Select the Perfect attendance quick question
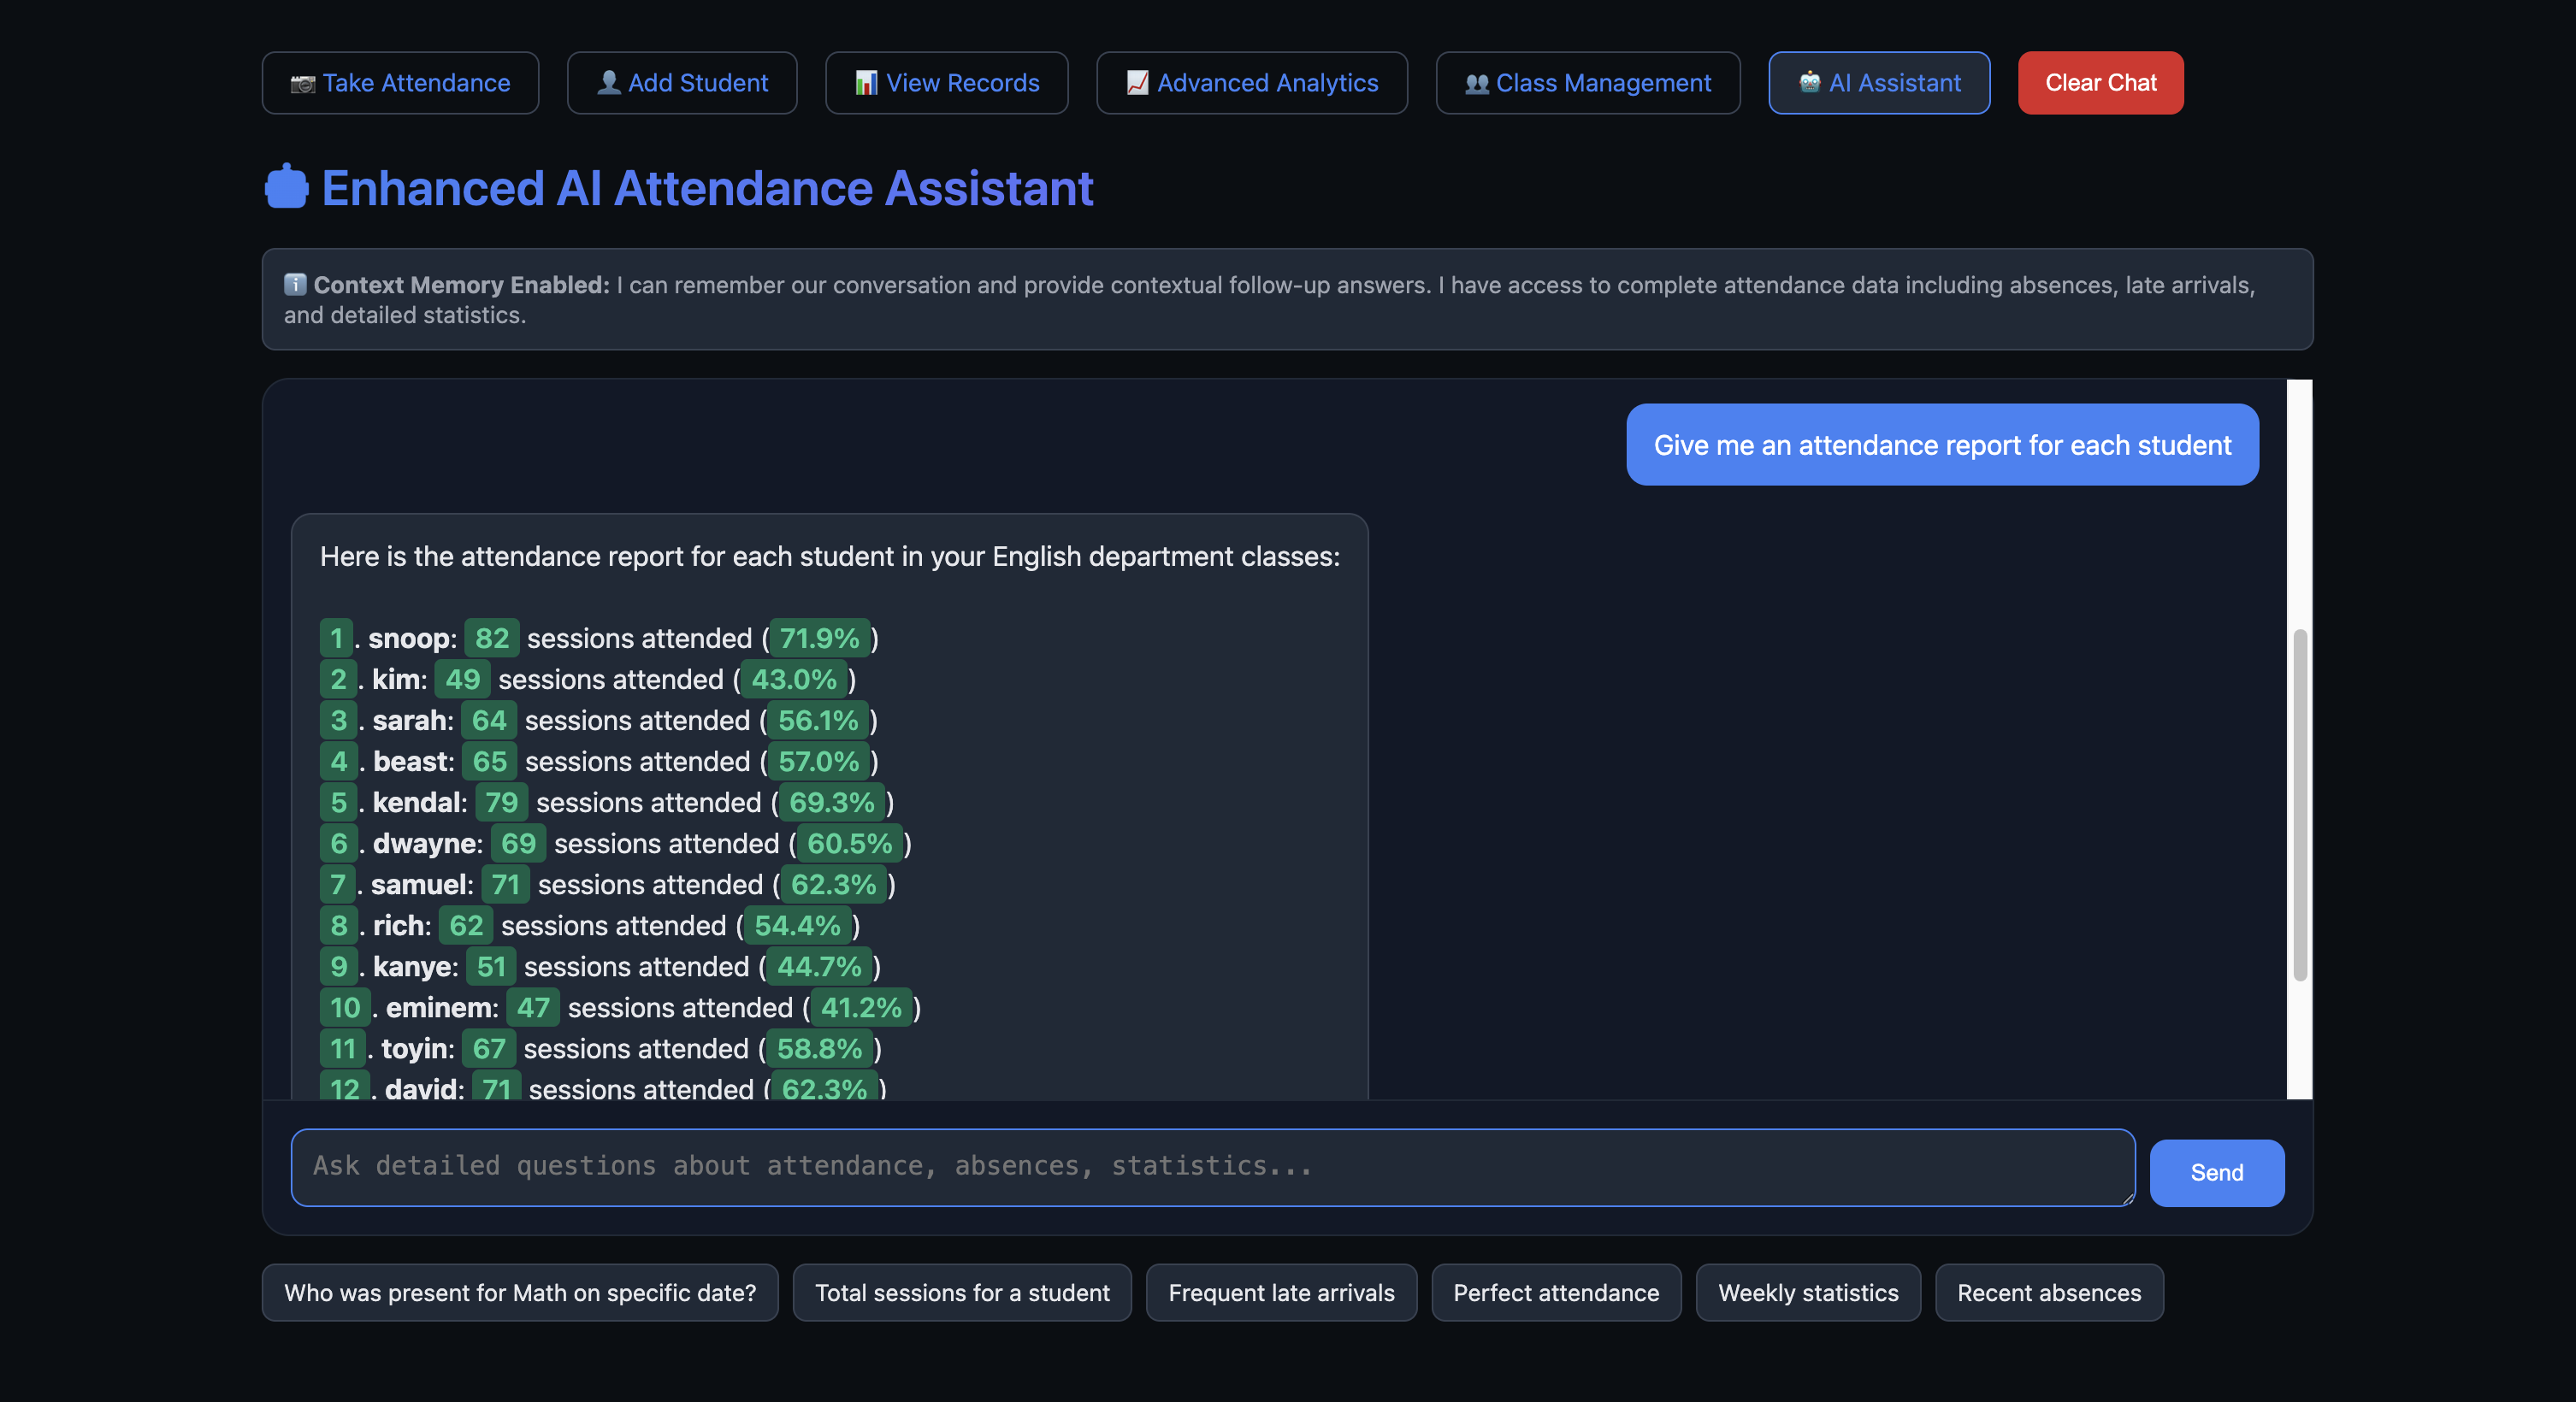This screenshot has width=2576, height=1402. point(1556,1292)
